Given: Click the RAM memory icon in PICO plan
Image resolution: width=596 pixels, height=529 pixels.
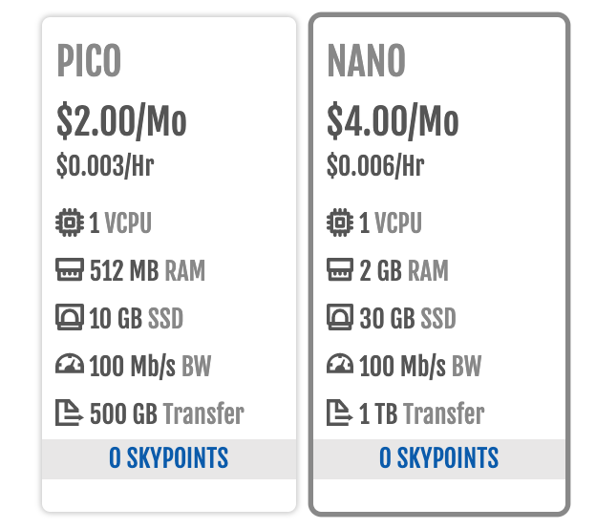Looking at the screenshot, I should pyautogui.click(x=70, y=269).
